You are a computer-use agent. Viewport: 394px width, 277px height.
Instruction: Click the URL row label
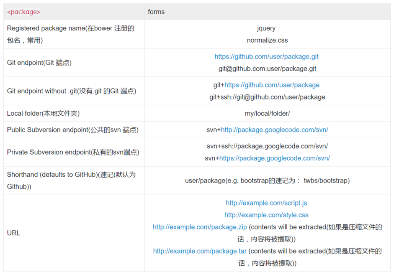coord(13,233)
